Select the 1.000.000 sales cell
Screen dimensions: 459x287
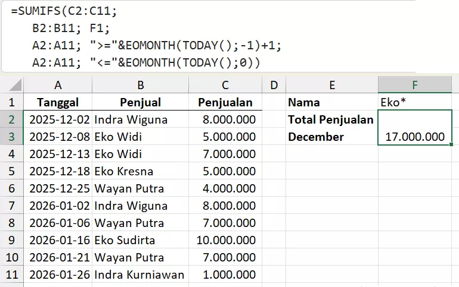point(225,274)
